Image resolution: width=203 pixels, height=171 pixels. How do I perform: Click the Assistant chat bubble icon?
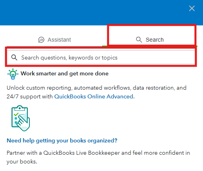pos(41,40)
